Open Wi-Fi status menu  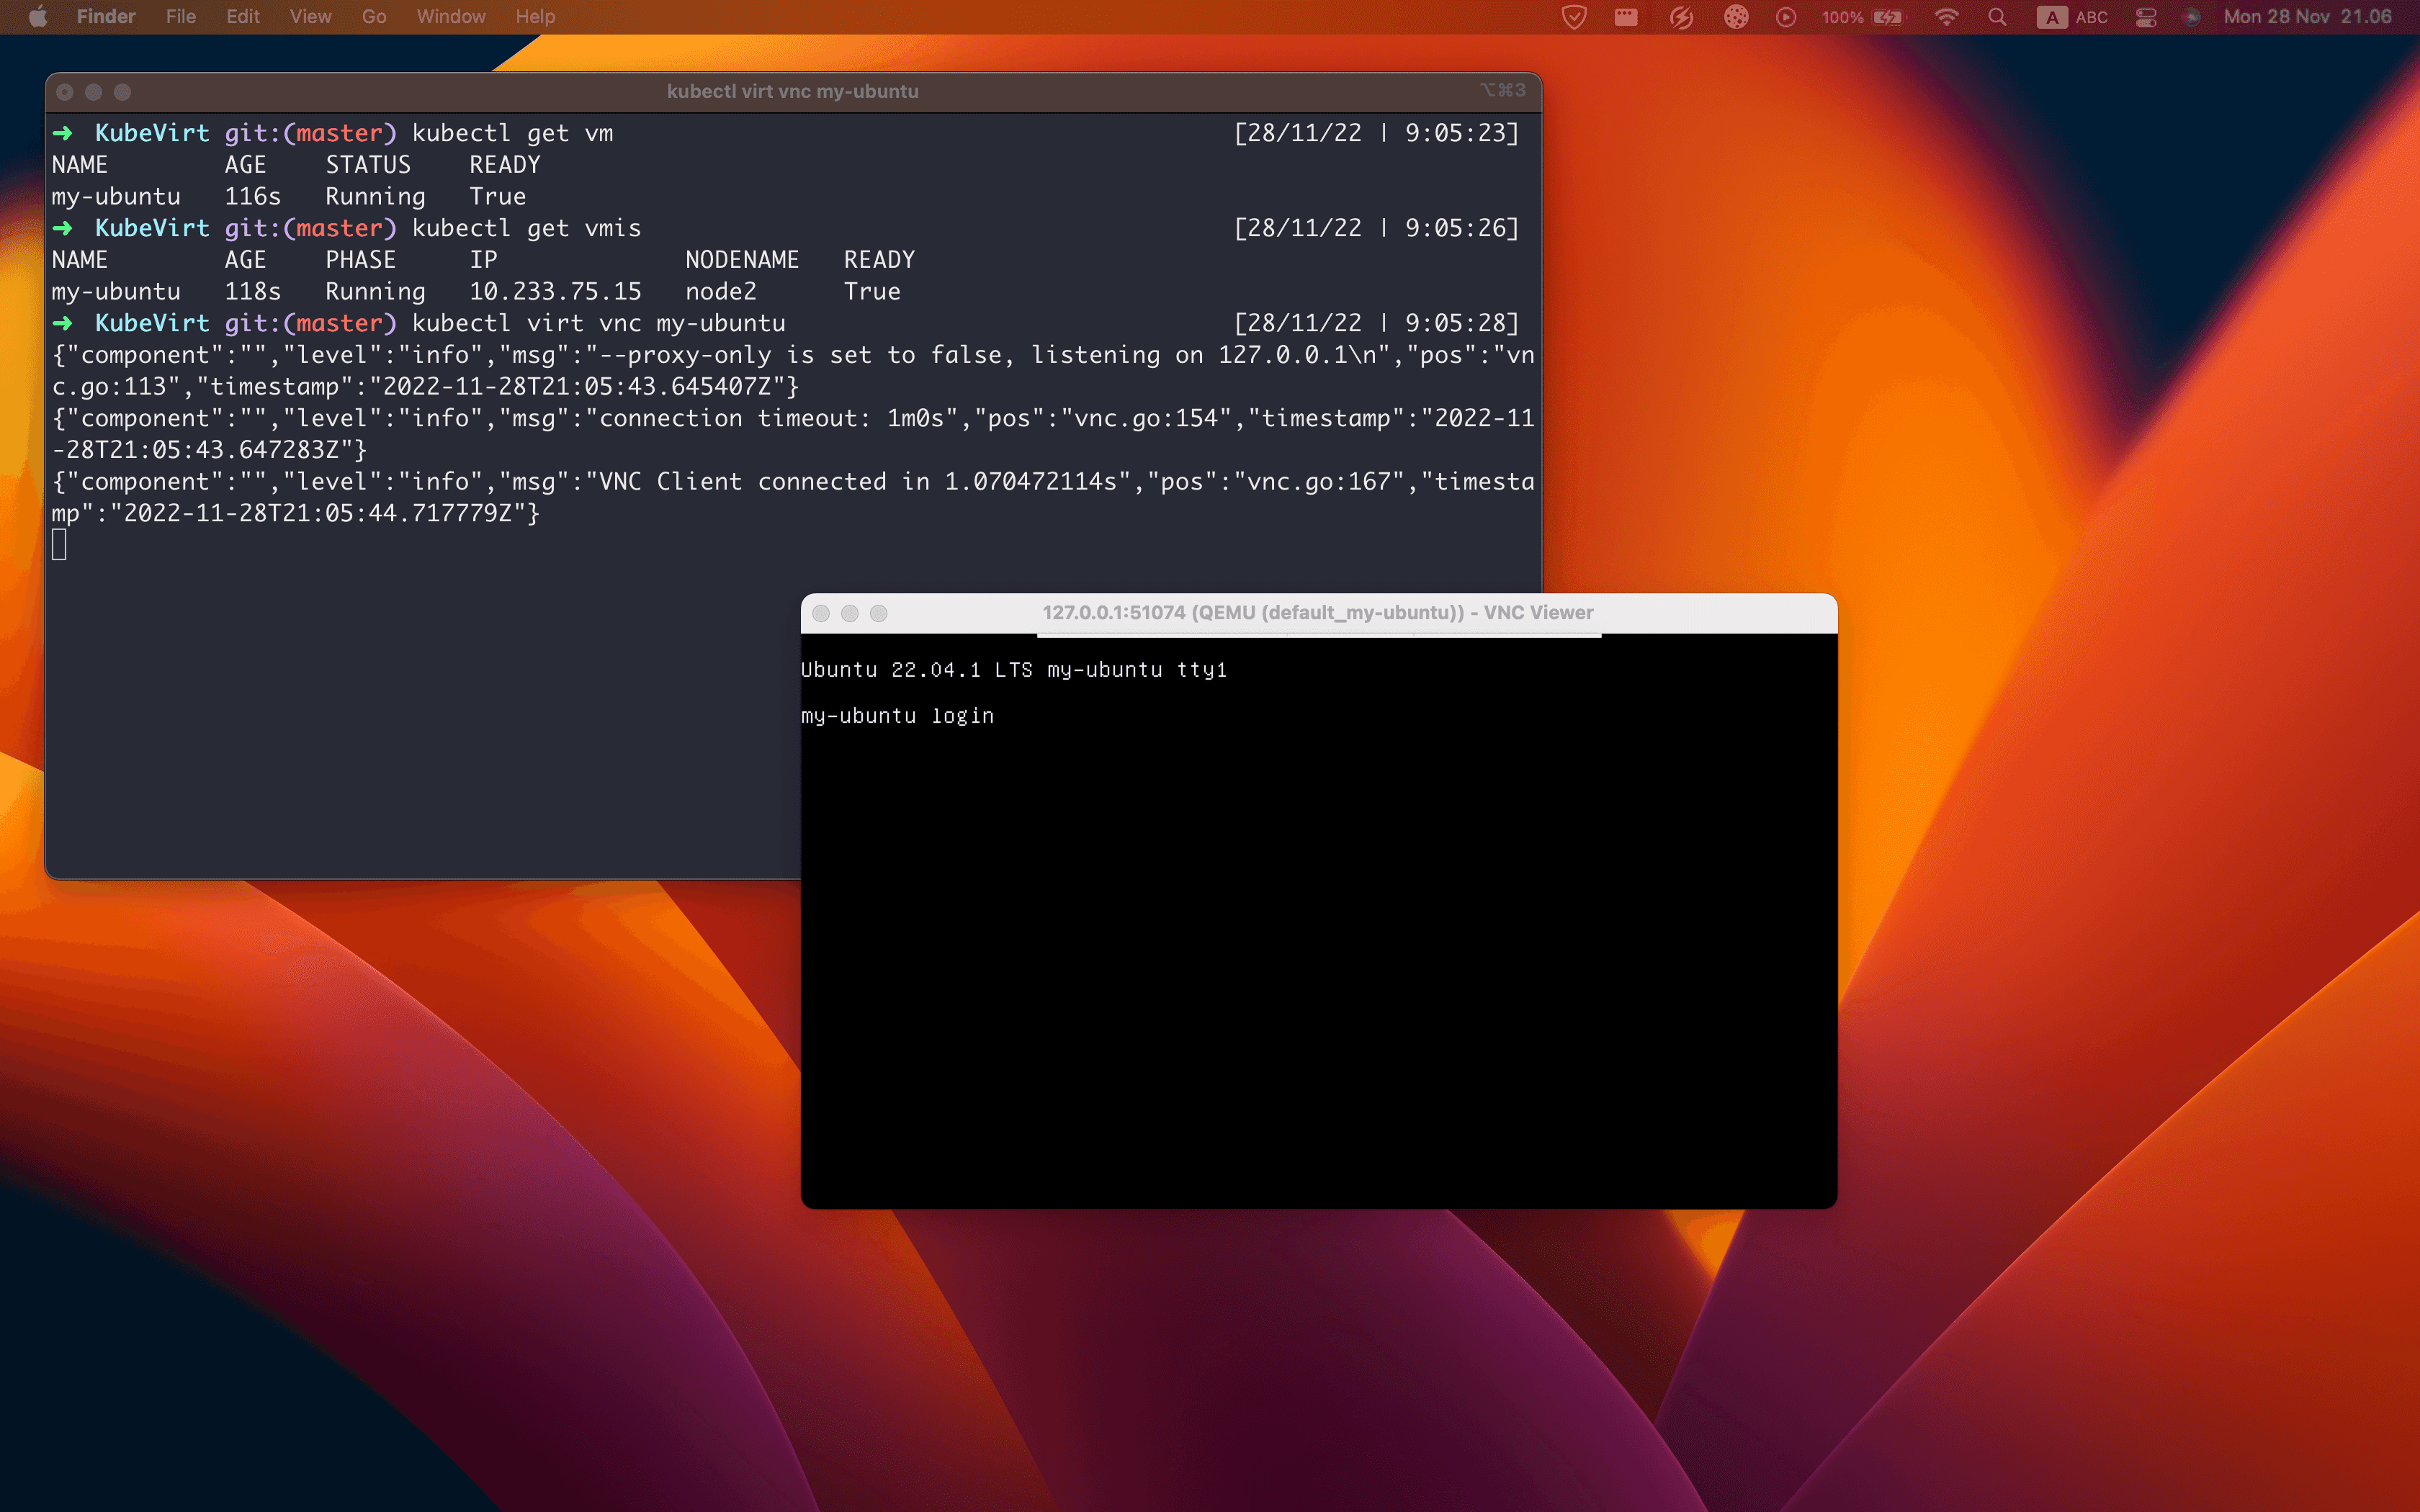1946,17
